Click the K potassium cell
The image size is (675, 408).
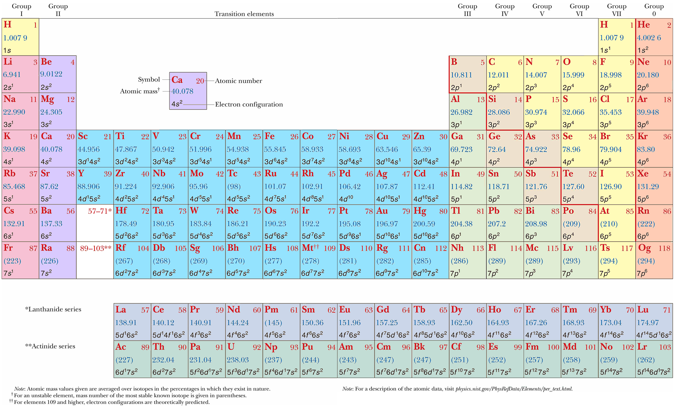point(20,149)
